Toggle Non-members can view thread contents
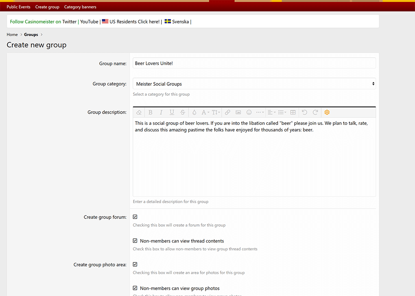Image resolution: width=415 pixels, height=296 pixels. tap(135, 241)
